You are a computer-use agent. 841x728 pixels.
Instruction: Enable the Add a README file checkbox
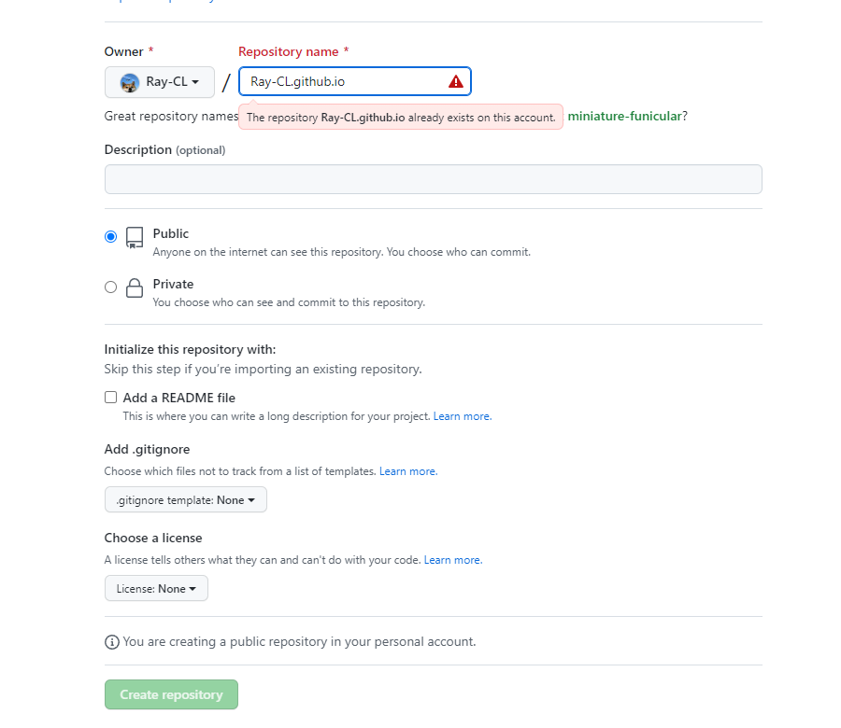(x=111, y=398)
